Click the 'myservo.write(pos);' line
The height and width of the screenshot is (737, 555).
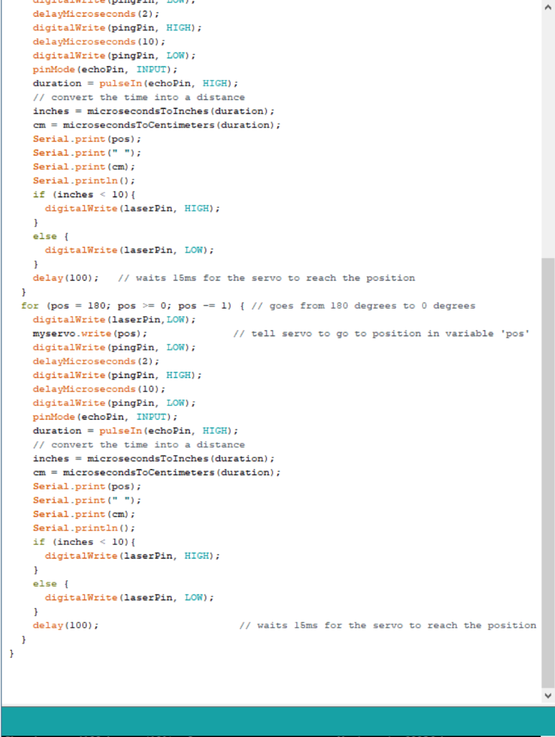click(90, 334)
